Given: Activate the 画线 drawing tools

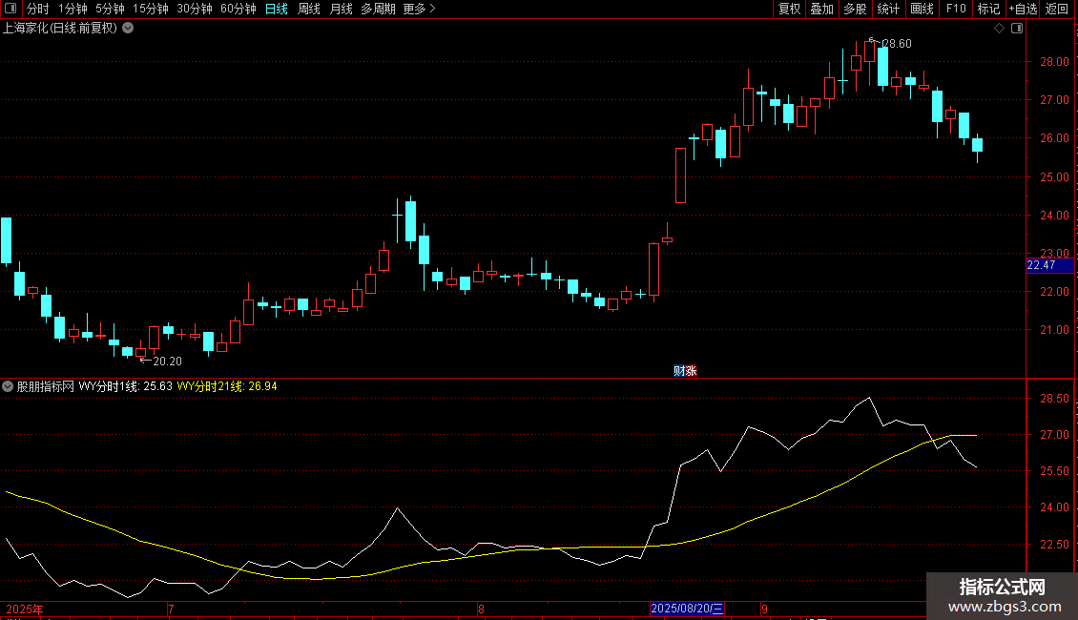Looking at the screenshot, I should pos(922,9).
